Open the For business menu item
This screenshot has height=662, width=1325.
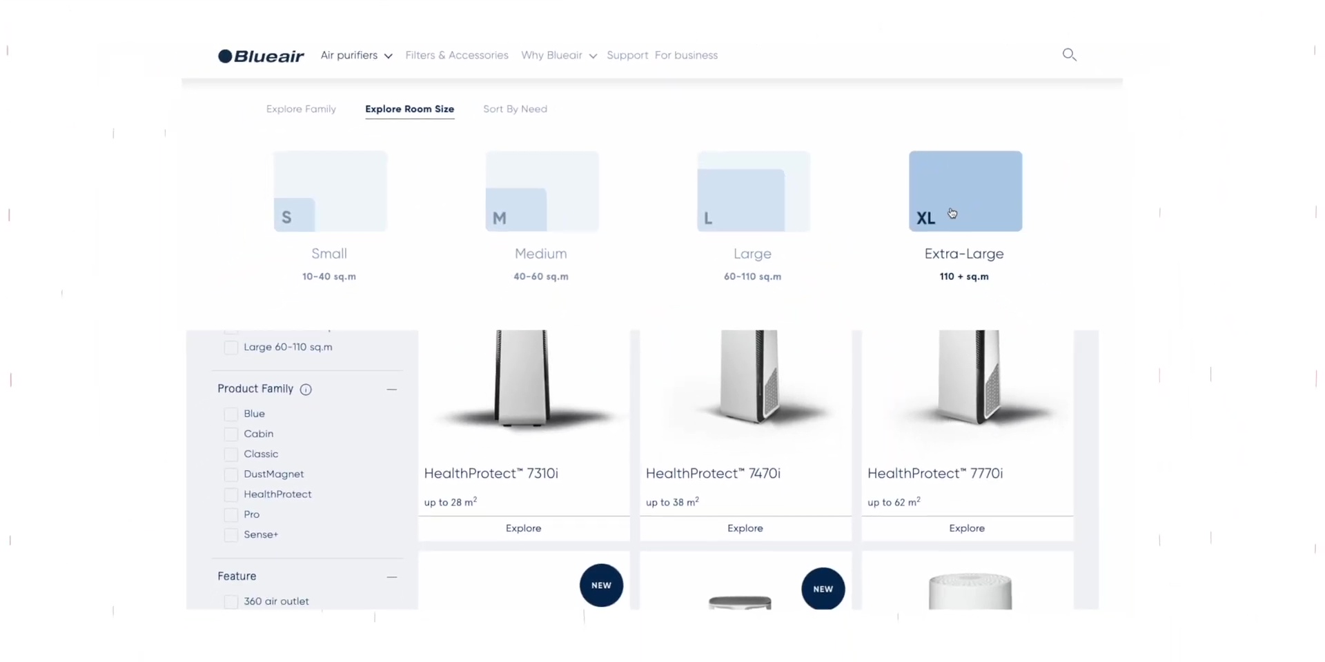(x=686, y=55)
